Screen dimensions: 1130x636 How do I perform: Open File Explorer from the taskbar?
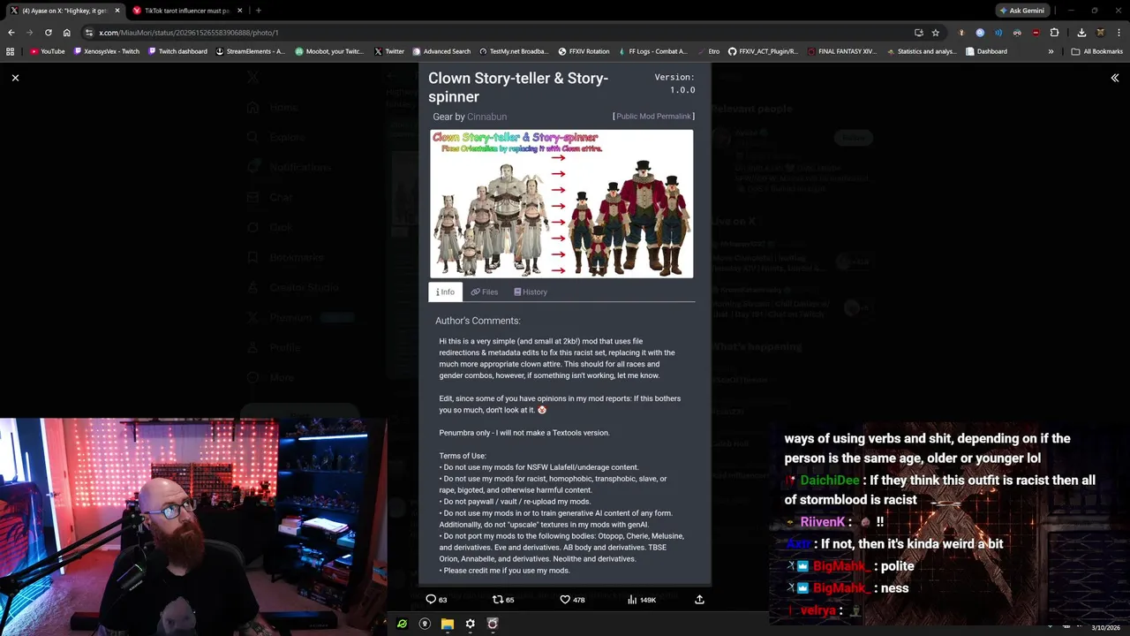coord(448,624)
